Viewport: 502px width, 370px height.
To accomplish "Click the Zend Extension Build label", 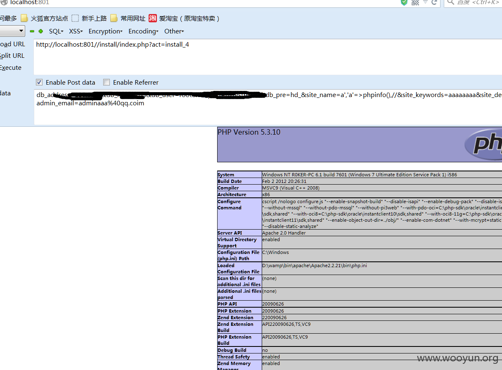I will [235, 327].
